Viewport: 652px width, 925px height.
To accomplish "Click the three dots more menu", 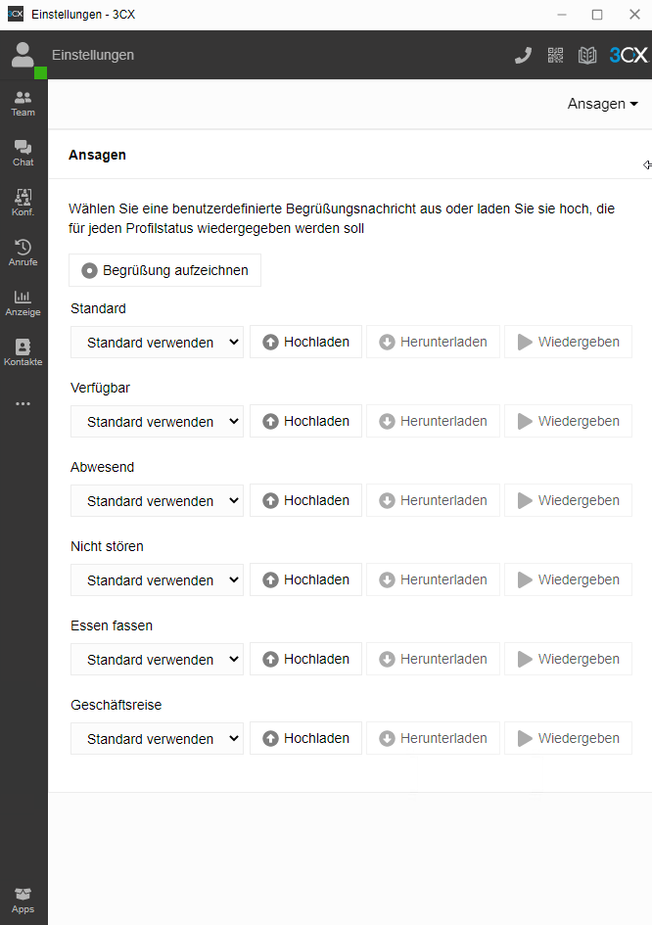I will pos(23,403).
